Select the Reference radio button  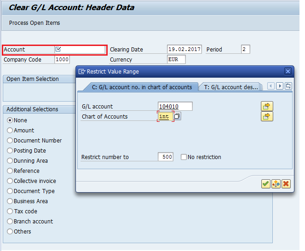pos(10,171)
